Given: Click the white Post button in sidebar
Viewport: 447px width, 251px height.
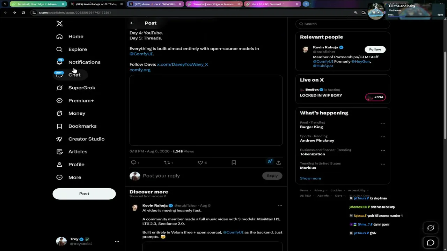Looking at the screenshot, I should (84, 194).
